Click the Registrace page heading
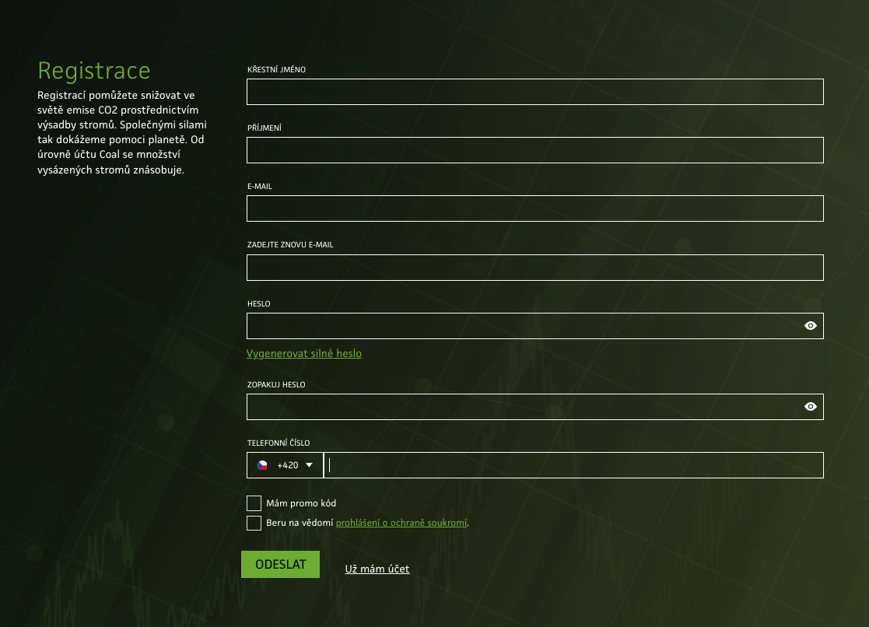Screen dimensions: 869x627 (93, 71)
